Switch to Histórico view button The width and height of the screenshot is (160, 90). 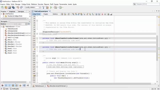point(55,14)
